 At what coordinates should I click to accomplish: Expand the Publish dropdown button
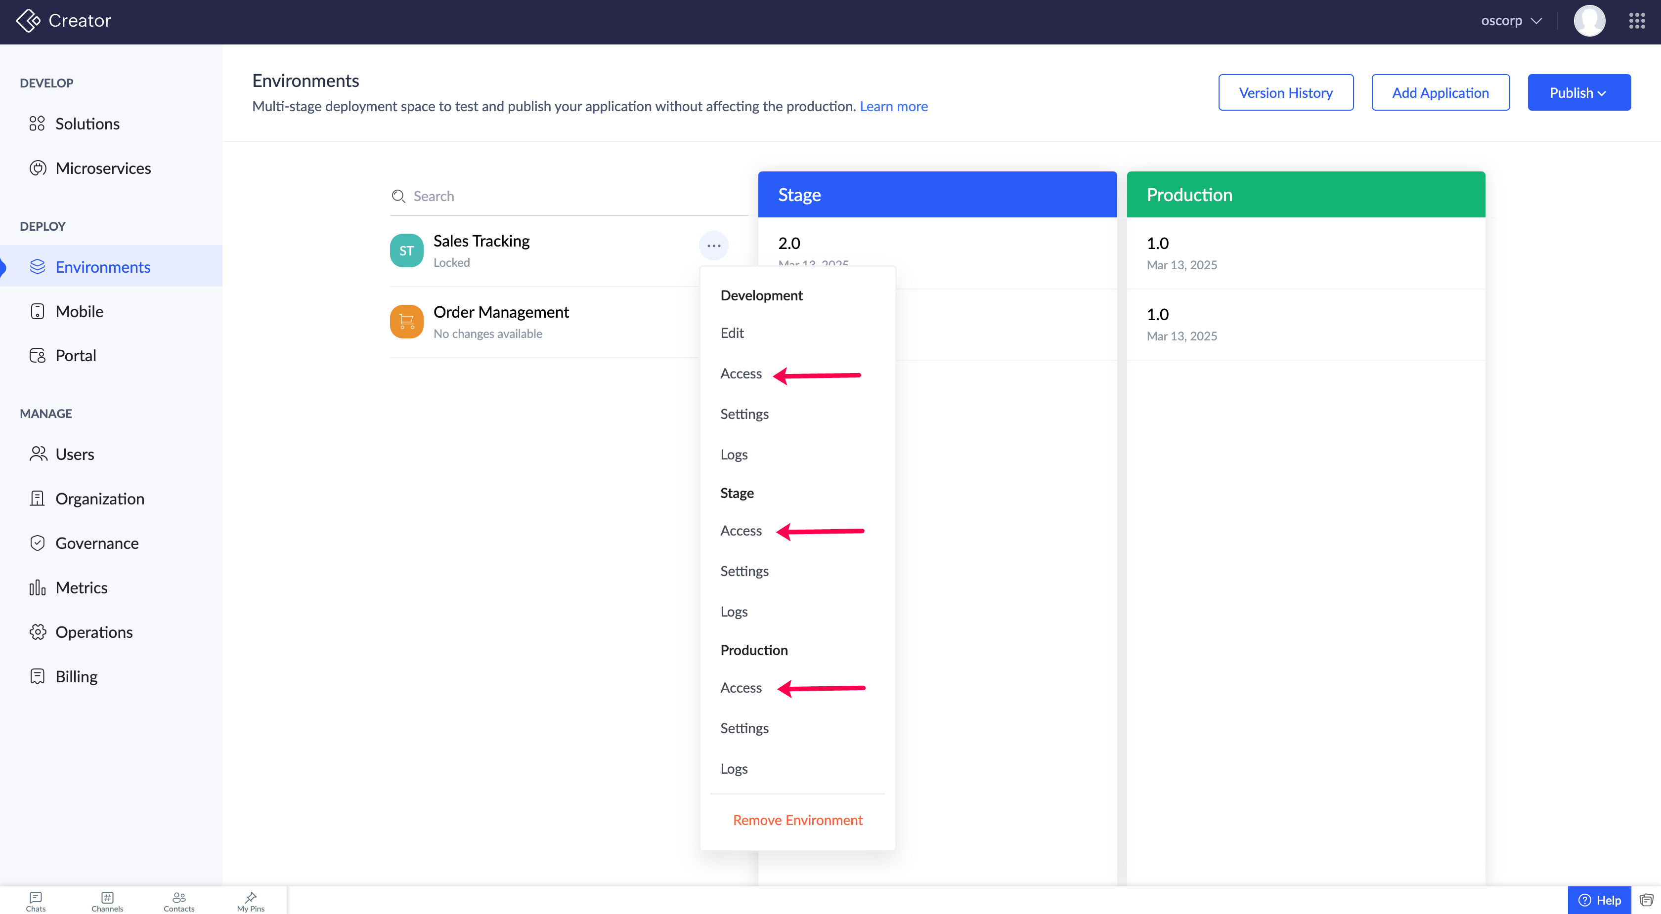(1578, 93)
